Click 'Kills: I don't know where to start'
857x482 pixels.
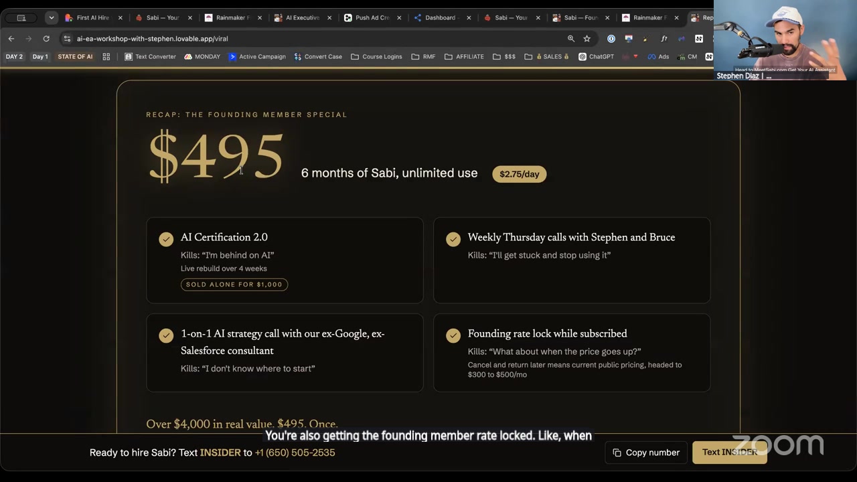[x=248, y=368]
